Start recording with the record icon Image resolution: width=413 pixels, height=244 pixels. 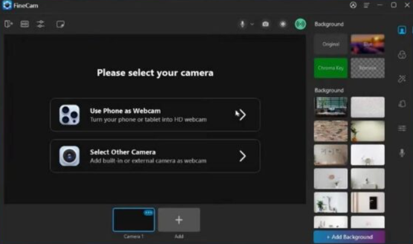[x=282, y=24]
